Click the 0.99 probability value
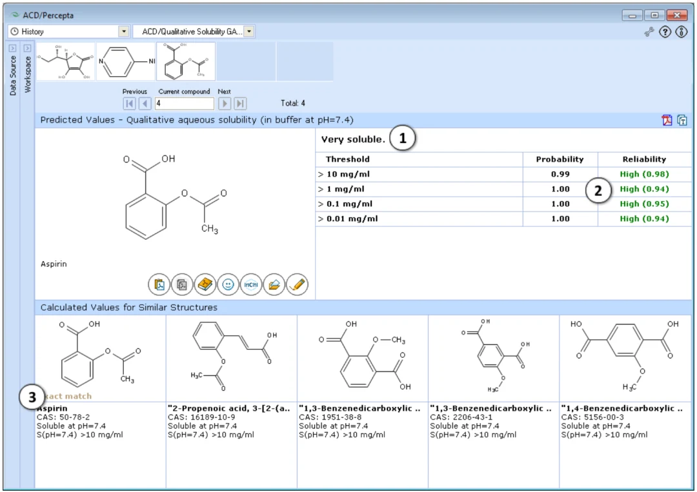 pyautogui.click(x=560, y=175)
